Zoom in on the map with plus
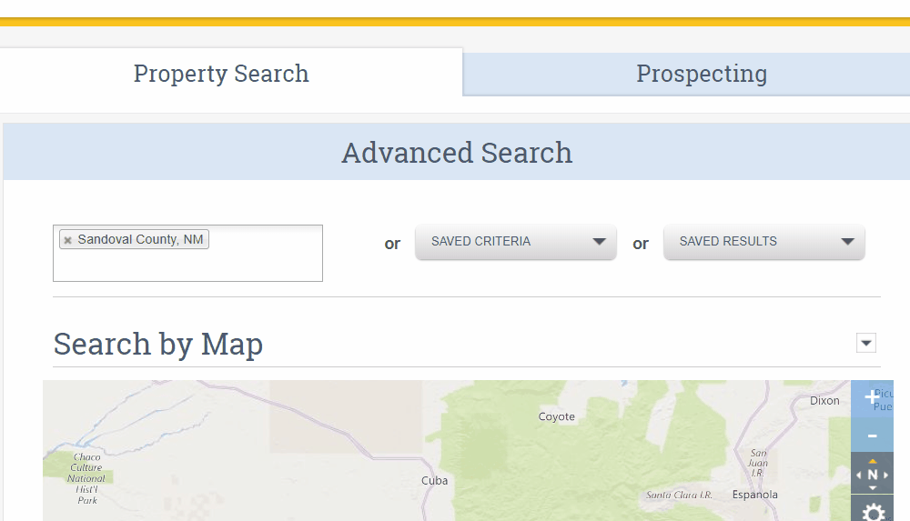 click(872, 398)
